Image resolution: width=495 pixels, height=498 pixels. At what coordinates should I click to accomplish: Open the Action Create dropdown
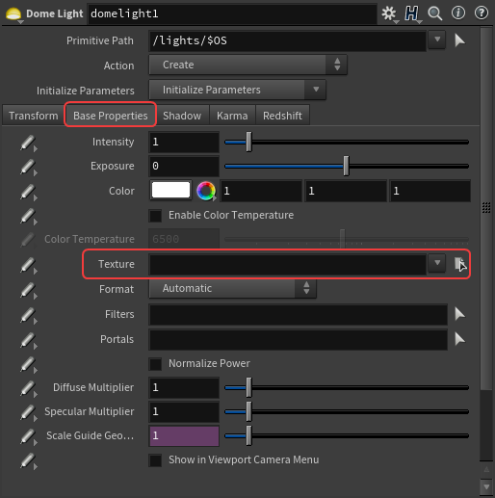pyautogui.click(x=247, y=65)
